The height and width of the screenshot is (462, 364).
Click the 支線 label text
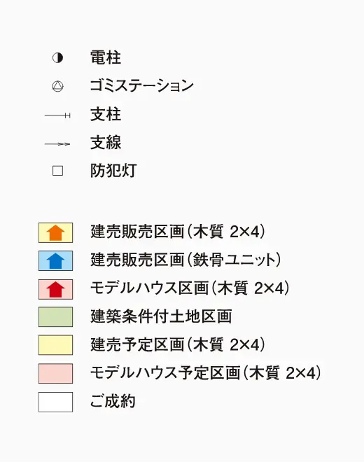point(106,143)
